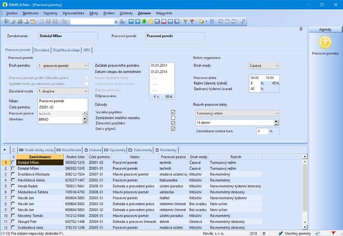Screen dimensions: 343x236
Task: Click the yellow folder toolbar icon
Action: pyautogui.click(x=201, y=21)
